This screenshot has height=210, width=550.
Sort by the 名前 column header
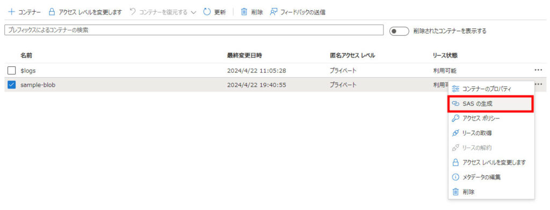(x=27, y=55)
